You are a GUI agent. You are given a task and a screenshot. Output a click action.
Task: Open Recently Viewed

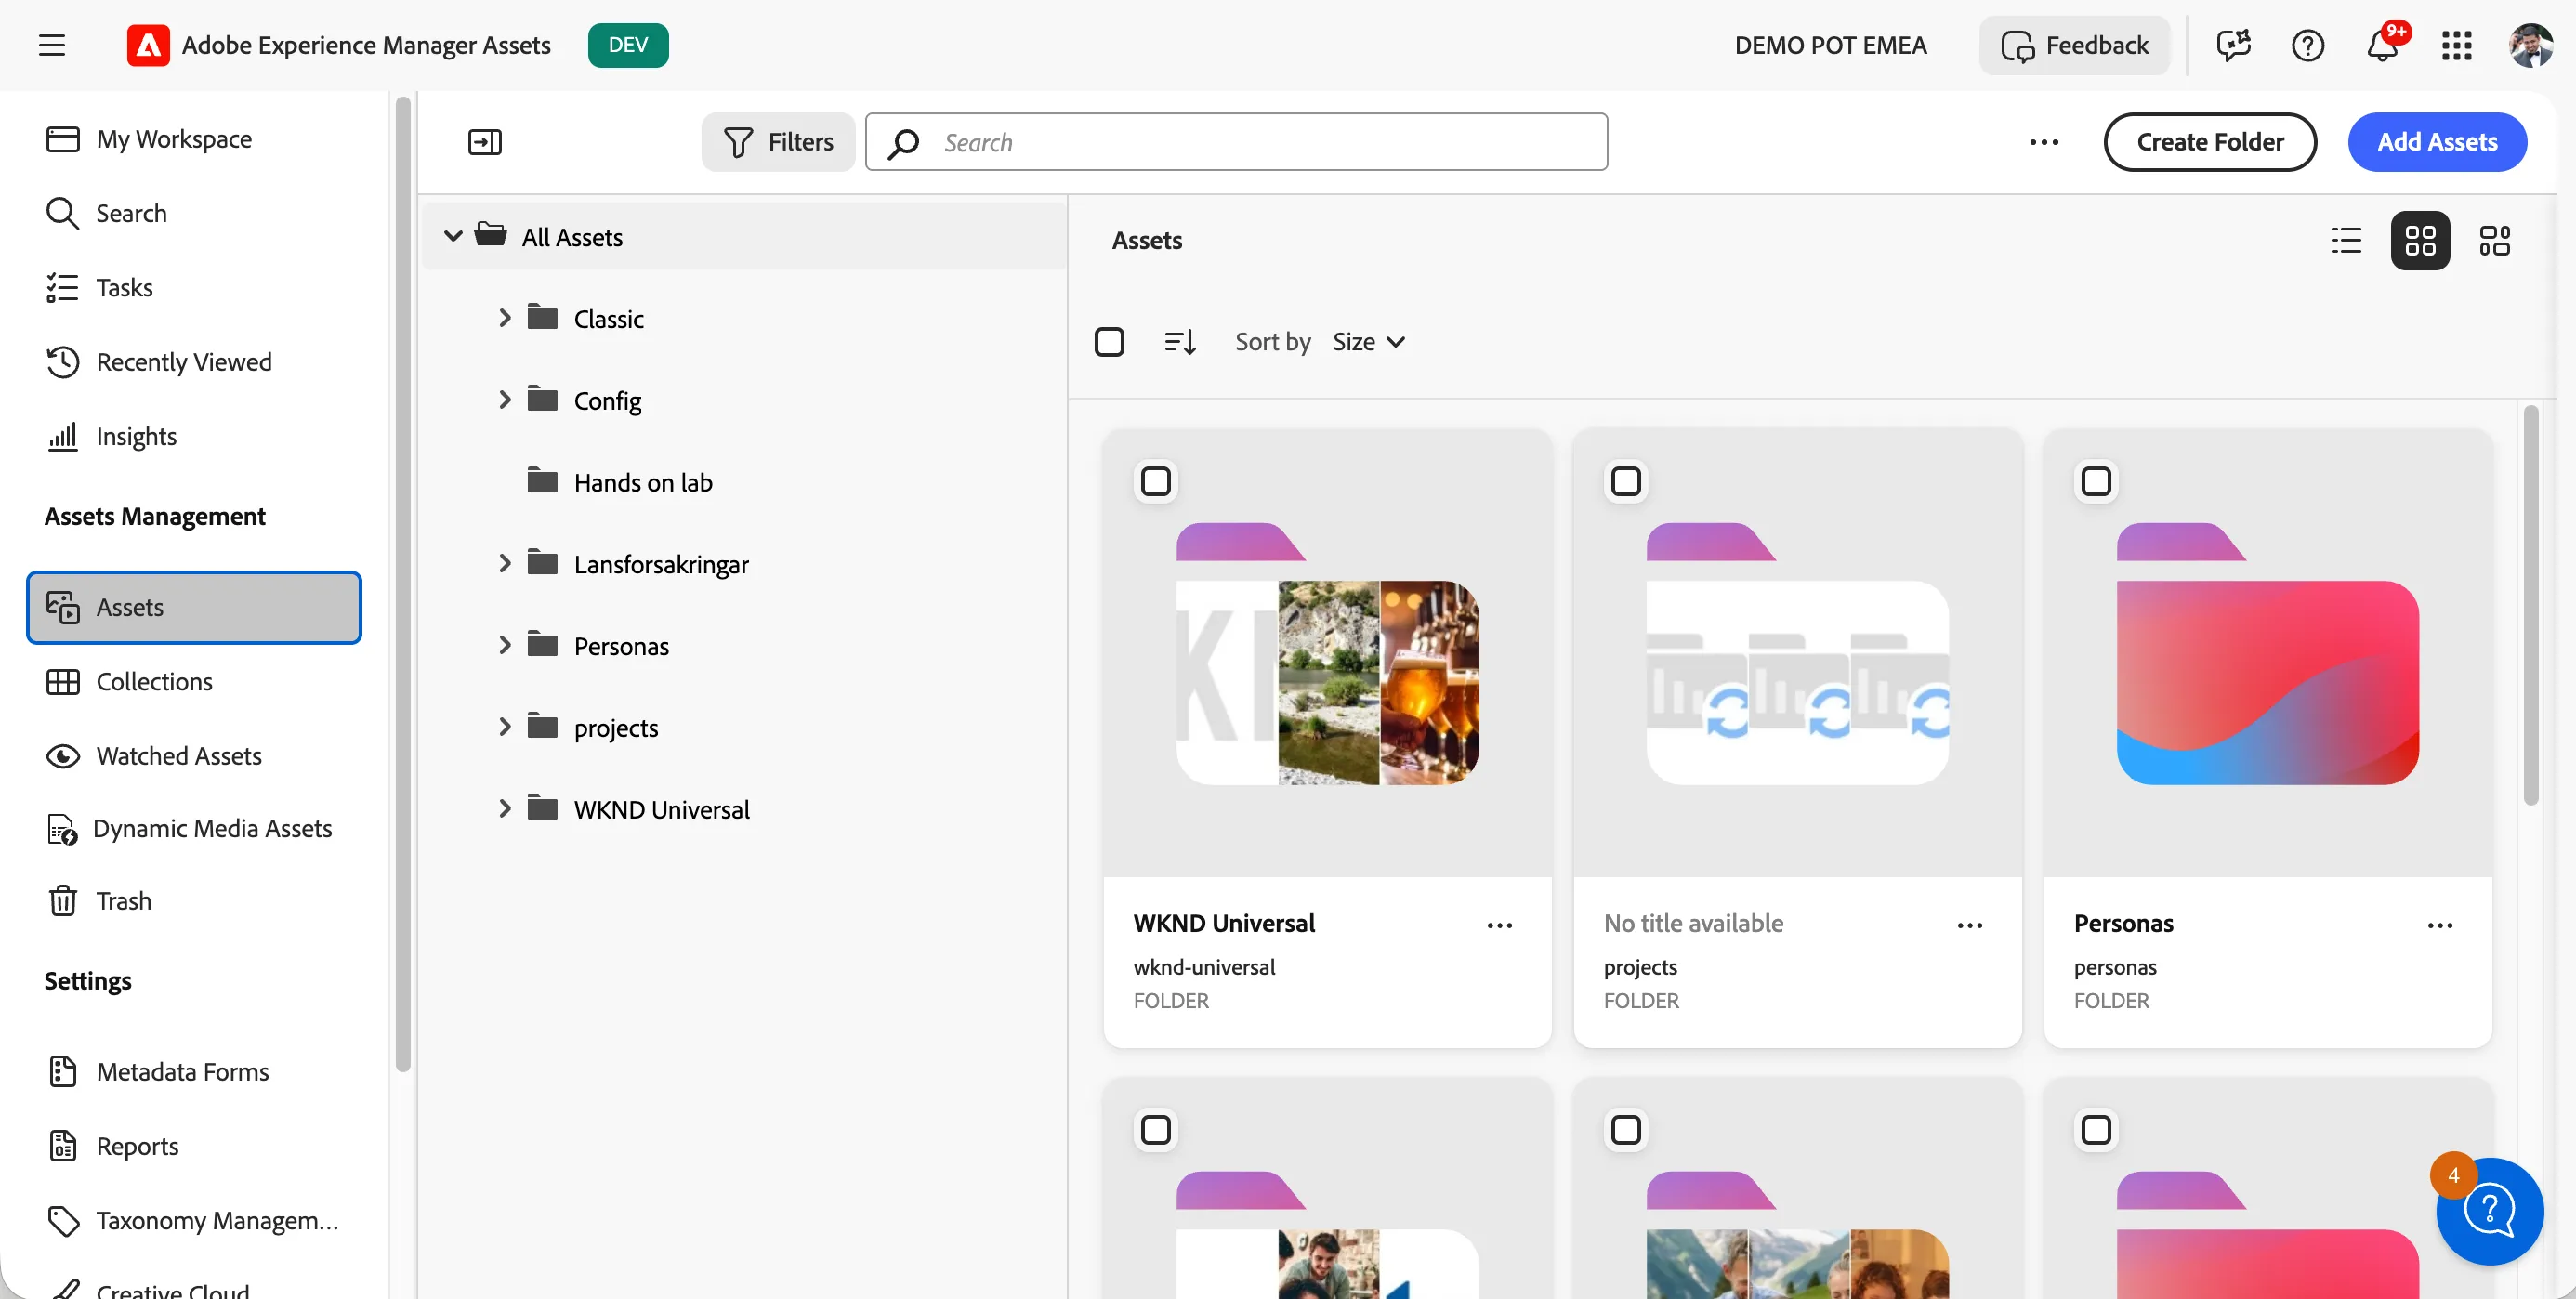tap(159, 362)
